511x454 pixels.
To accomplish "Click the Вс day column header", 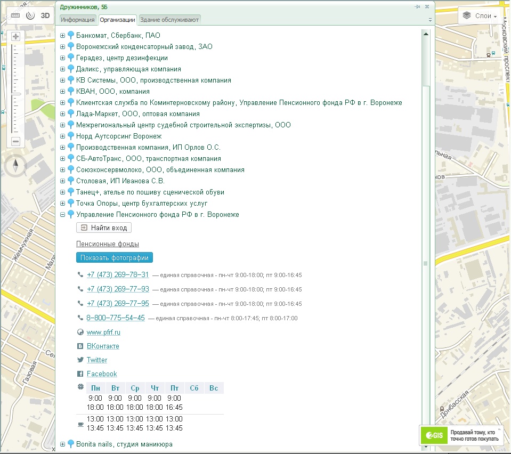I will [x=214, y=388].
